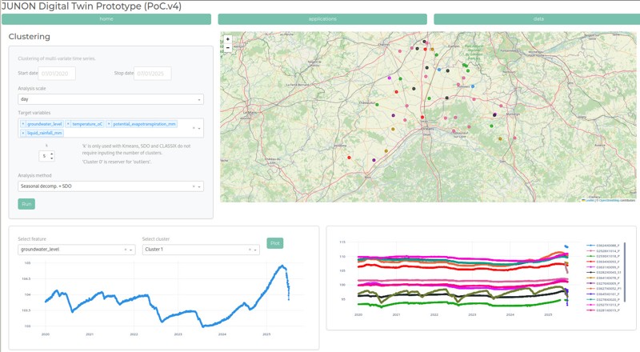Toggle the green legend series entry

(604, 256)
